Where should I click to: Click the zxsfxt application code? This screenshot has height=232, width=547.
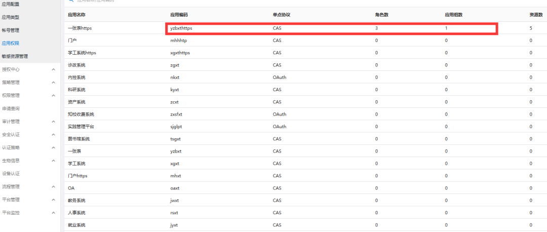click(x=177, y=114)
